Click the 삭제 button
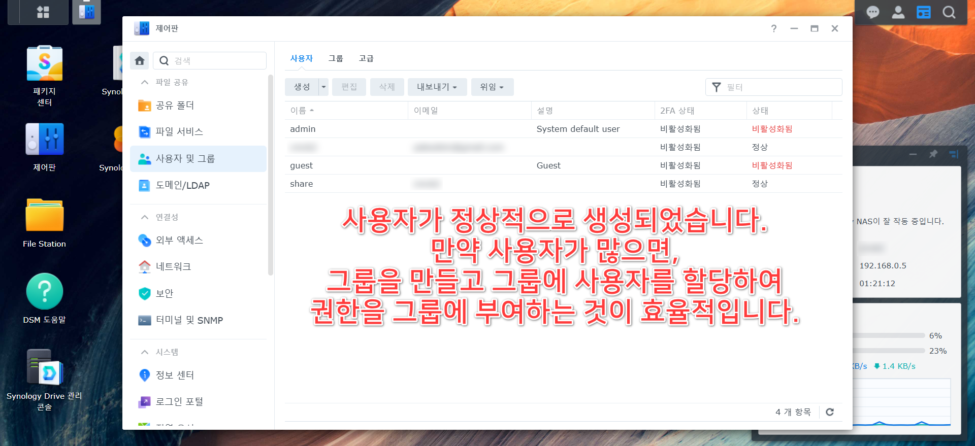The image size is (975, 446). click(387, 87)
